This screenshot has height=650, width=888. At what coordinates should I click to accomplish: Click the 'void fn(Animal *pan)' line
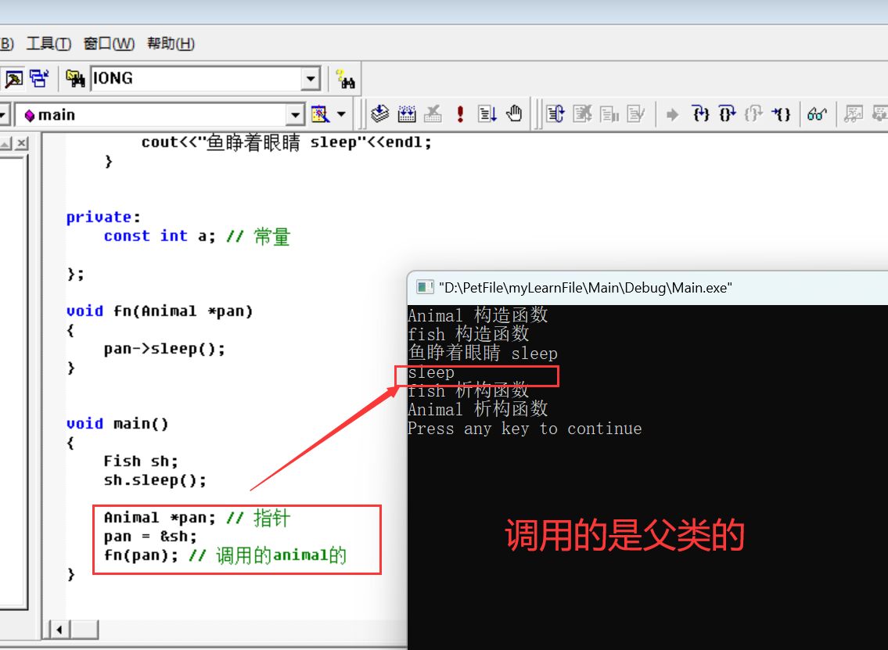160,311
